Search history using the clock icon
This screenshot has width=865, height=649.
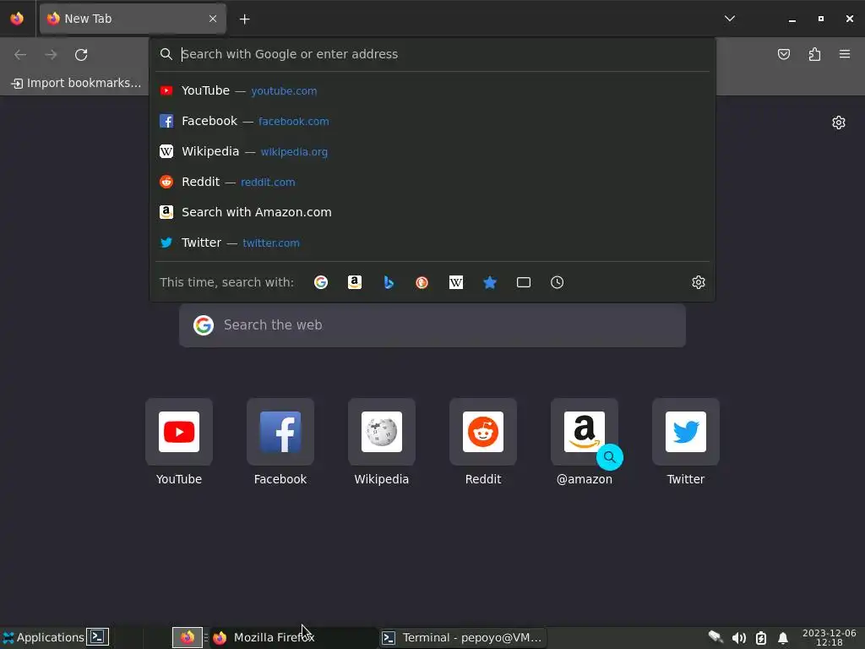click(558, 282)
